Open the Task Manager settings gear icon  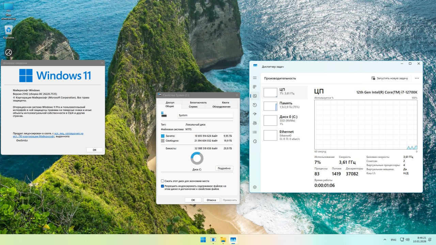pos(255,187)
